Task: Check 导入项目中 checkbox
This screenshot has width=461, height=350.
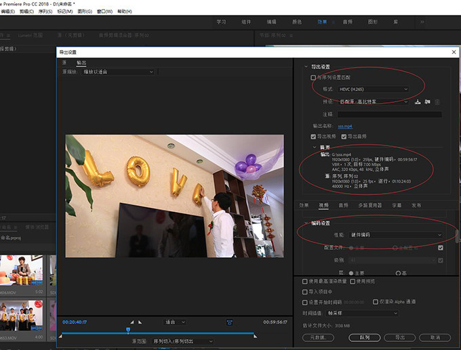Action: 305,292
